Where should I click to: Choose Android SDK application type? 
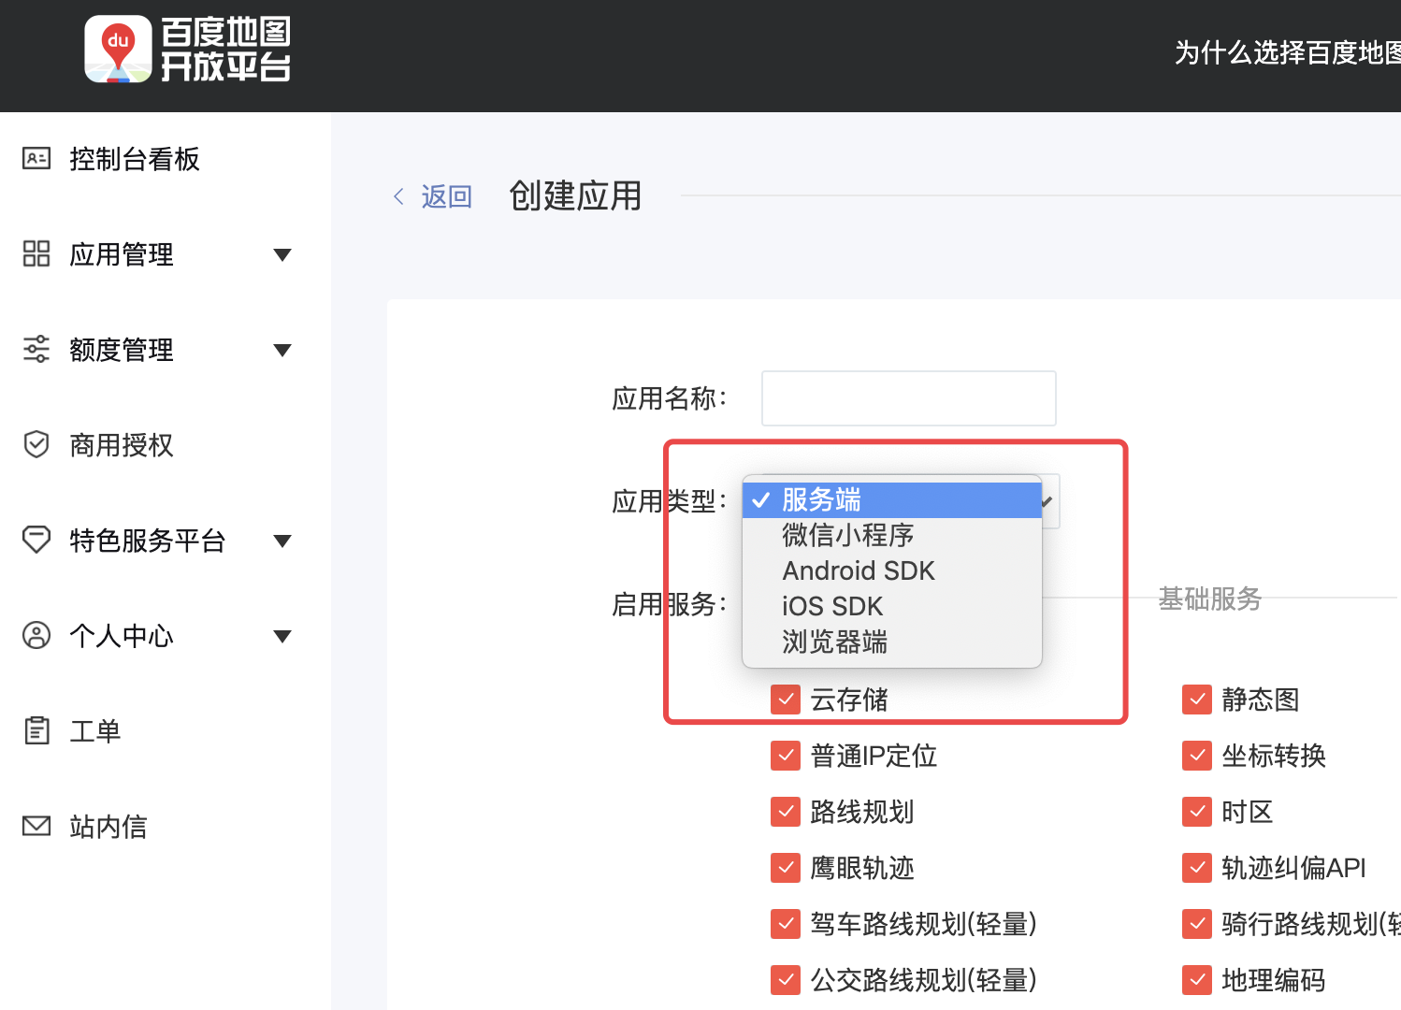(x=892, y=570)
